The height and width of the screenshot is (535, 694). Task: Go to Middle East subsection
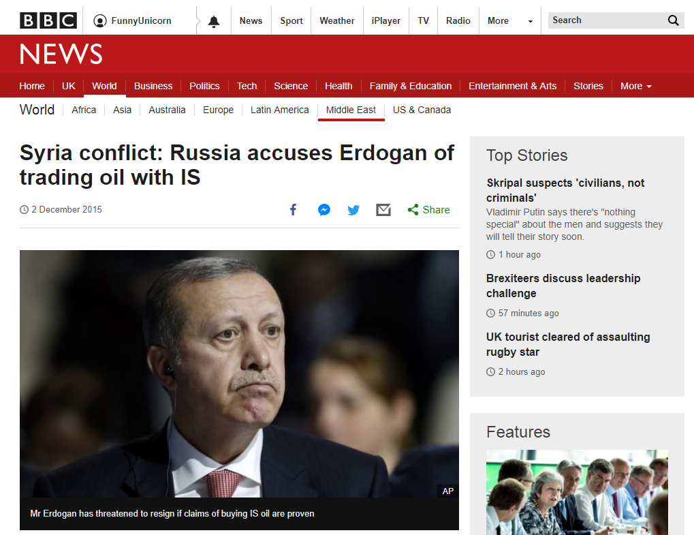(351, 110)
